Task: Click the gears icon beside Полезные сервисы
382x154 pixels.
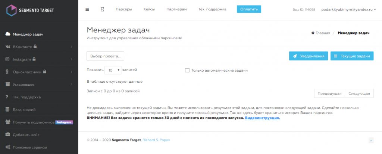Action: tap(8, 147)
